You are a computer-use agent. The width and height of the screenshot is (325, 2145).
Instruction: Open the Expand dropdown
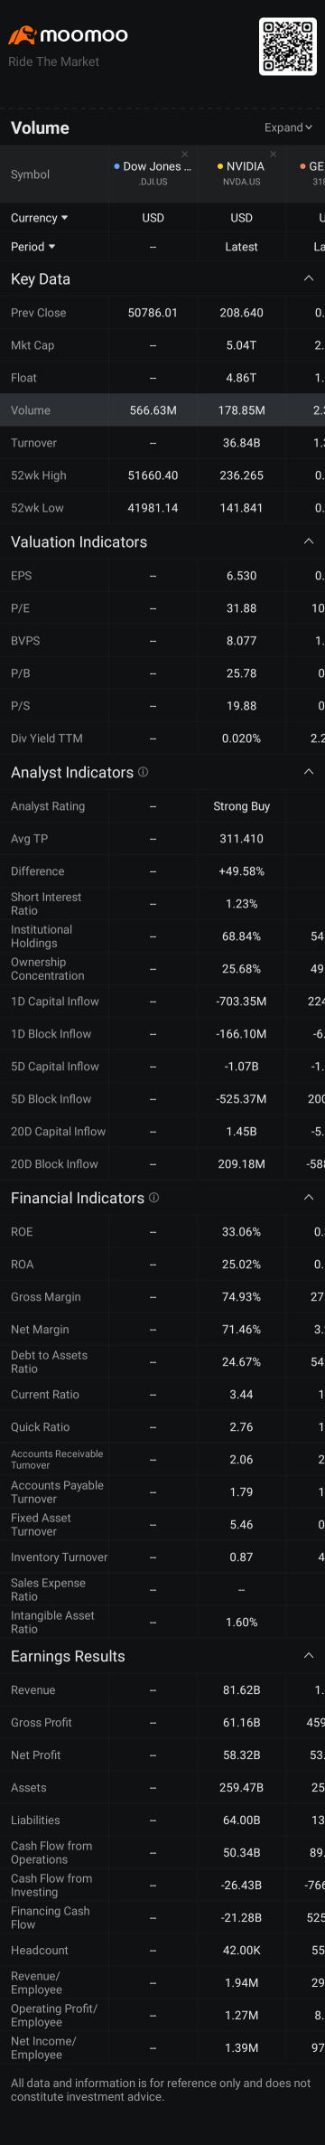click(x=288, y=127)
